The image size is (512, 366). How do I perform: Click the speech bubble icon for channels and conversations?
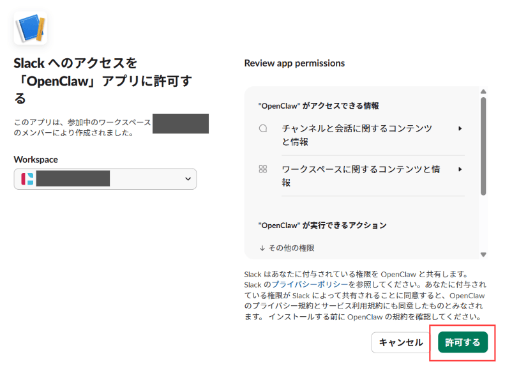tap(262, 128)
